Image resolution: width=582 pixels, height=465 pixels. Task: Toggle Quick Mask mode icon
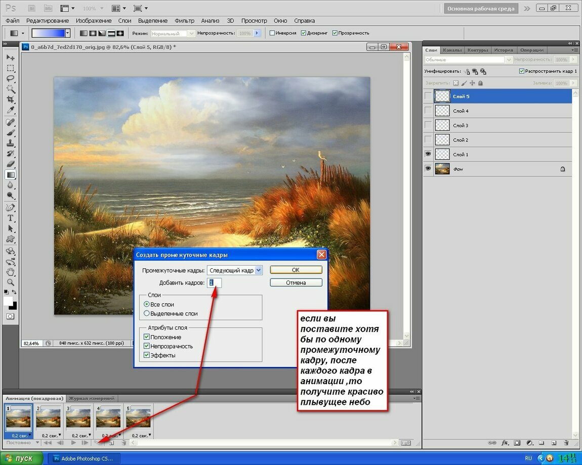pyautogui.click(x=11, y=316)
